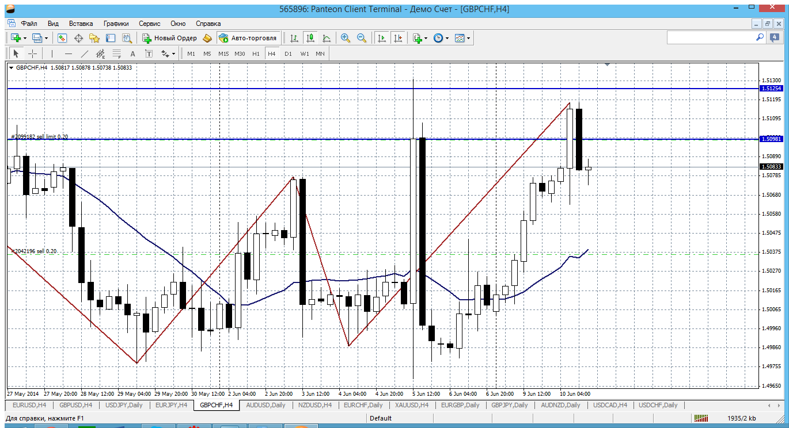Screen dimensions: 789x428
Task: Open the Сервис menu
Action: [150, 24]
